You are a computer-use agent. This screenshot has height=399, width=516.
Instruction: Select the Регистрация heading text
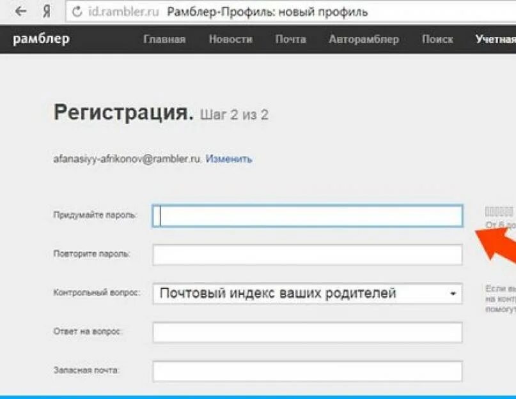(x=124, y=113)
